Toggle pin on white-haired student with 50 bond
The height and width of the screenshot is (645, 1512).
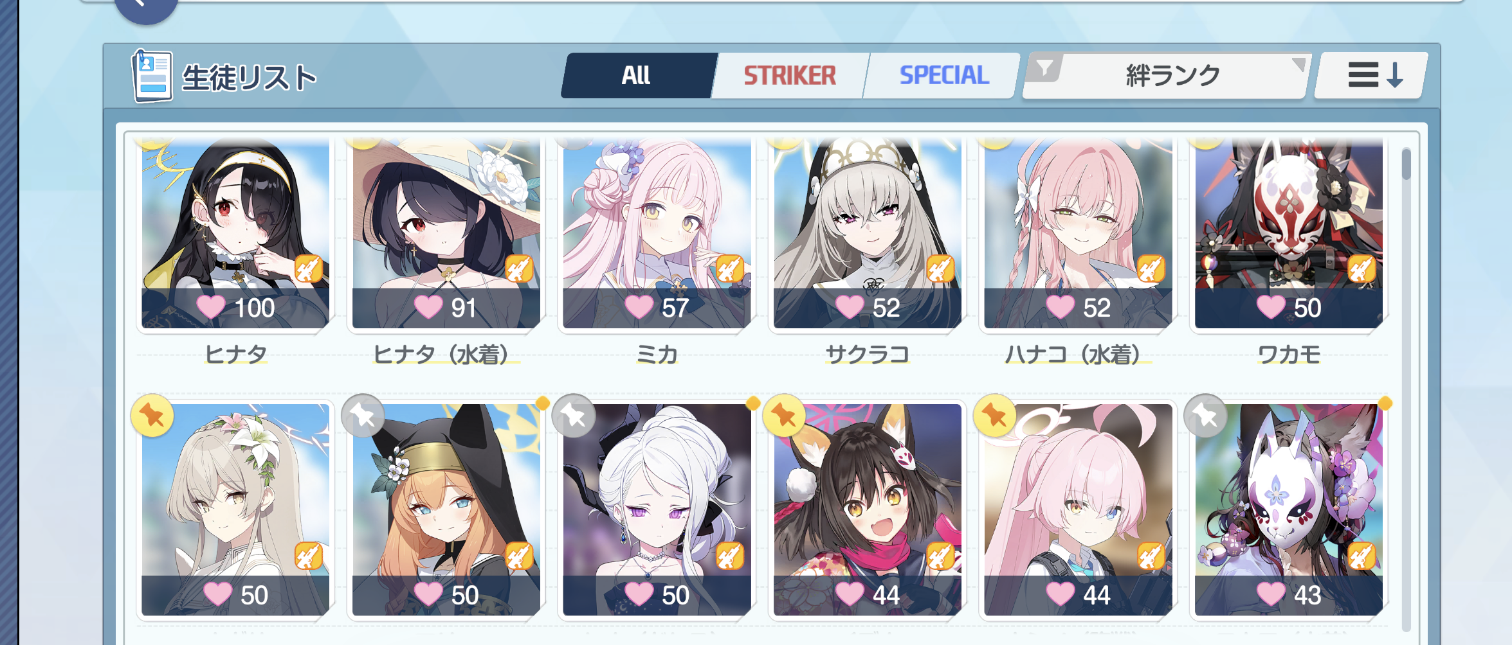[574, 416]
